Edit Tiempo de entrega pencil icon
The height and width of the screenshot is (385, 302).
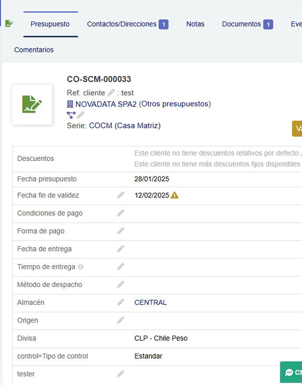pyautogui.click(x=120, y=267)
